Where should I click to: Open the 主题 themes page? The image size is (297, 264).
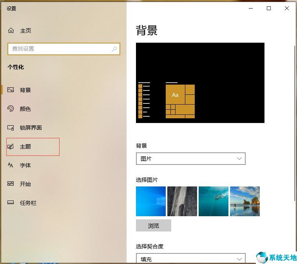click(25, 146)
